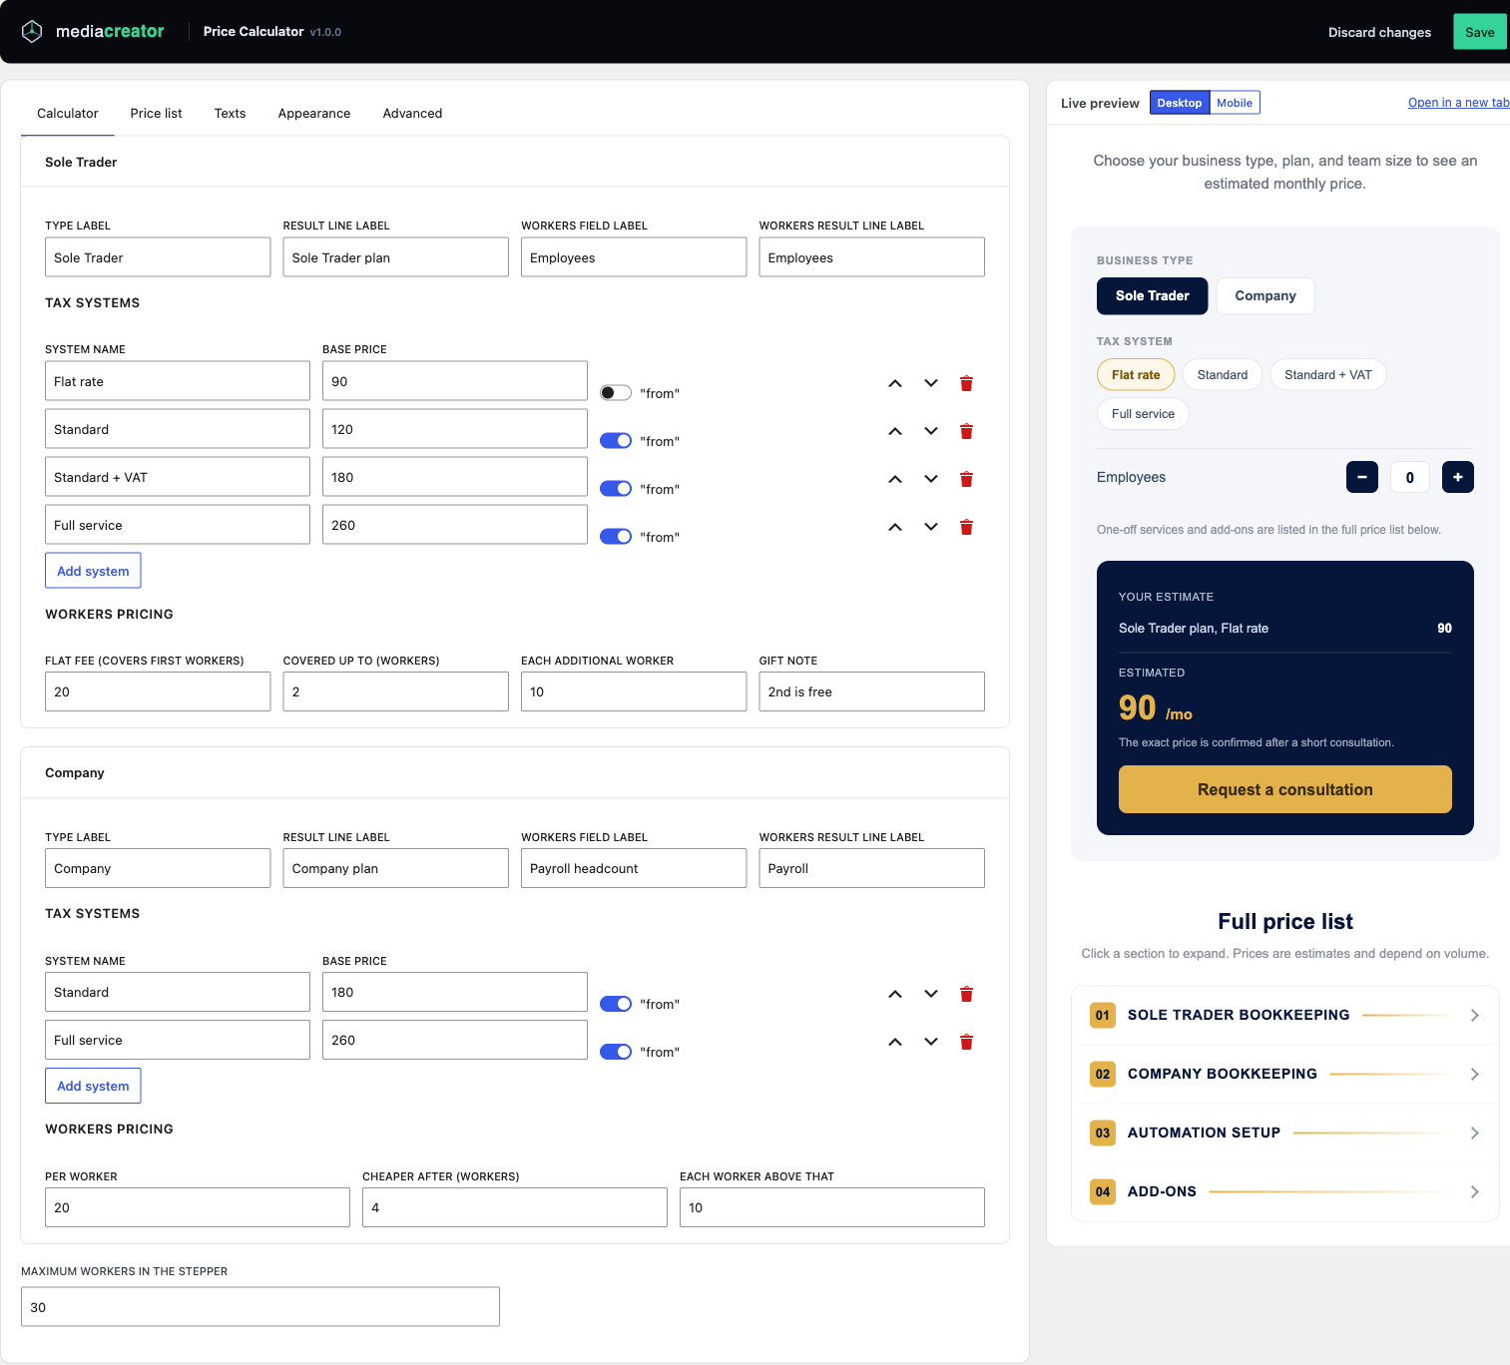Delete Company Full service system

(x=966, y=1042)
